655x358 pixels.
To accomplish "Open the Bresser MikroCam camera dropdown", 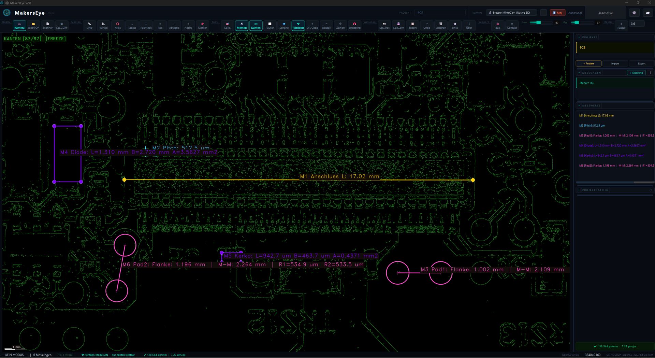I will pyautogui.click(x=511, y=13).
